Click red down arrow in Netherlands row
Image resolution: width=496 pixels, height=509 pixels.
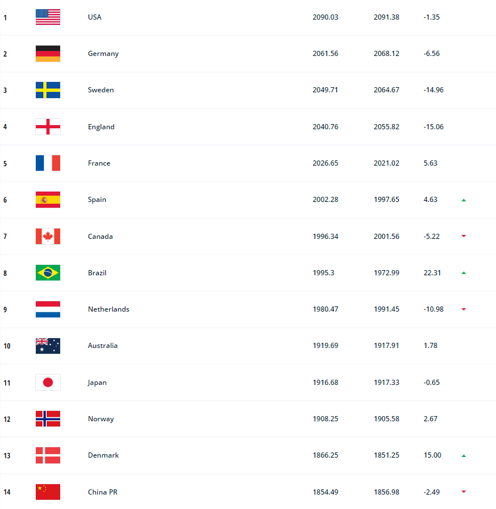464,309
